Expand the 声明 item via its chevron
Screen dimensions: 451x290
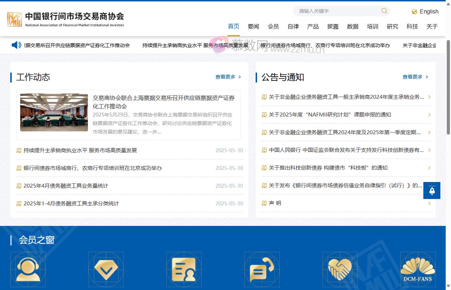(x=429, y=203)
